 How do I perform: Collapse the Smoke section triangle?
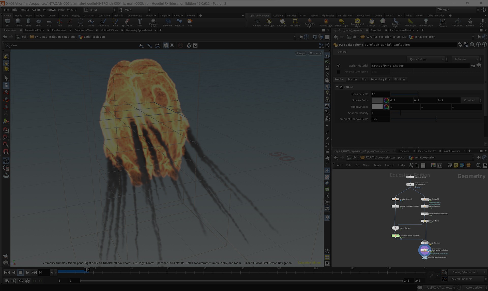(337, 87)
